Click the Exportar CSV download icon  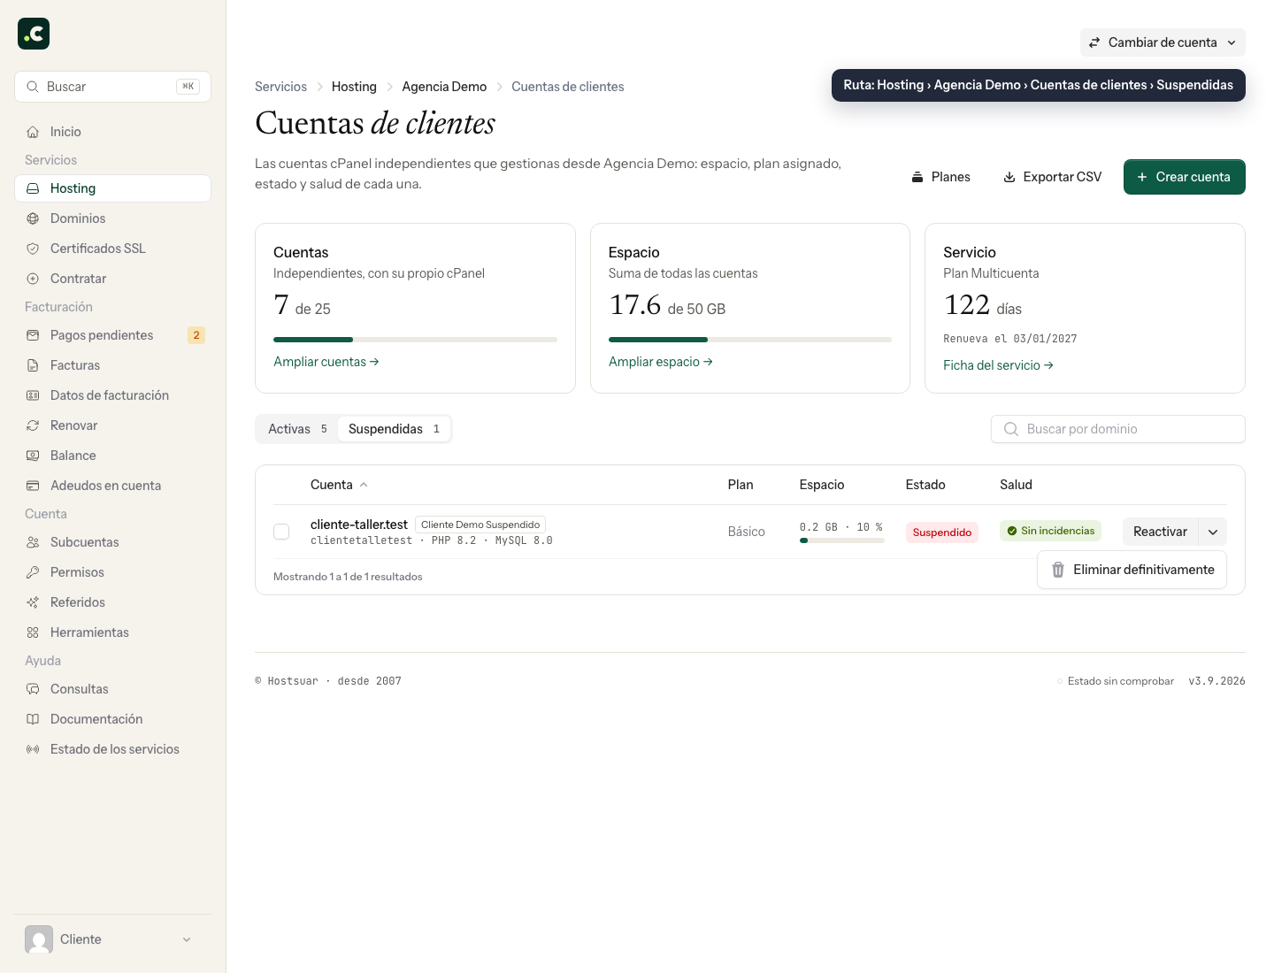(x=1009, y=177)
